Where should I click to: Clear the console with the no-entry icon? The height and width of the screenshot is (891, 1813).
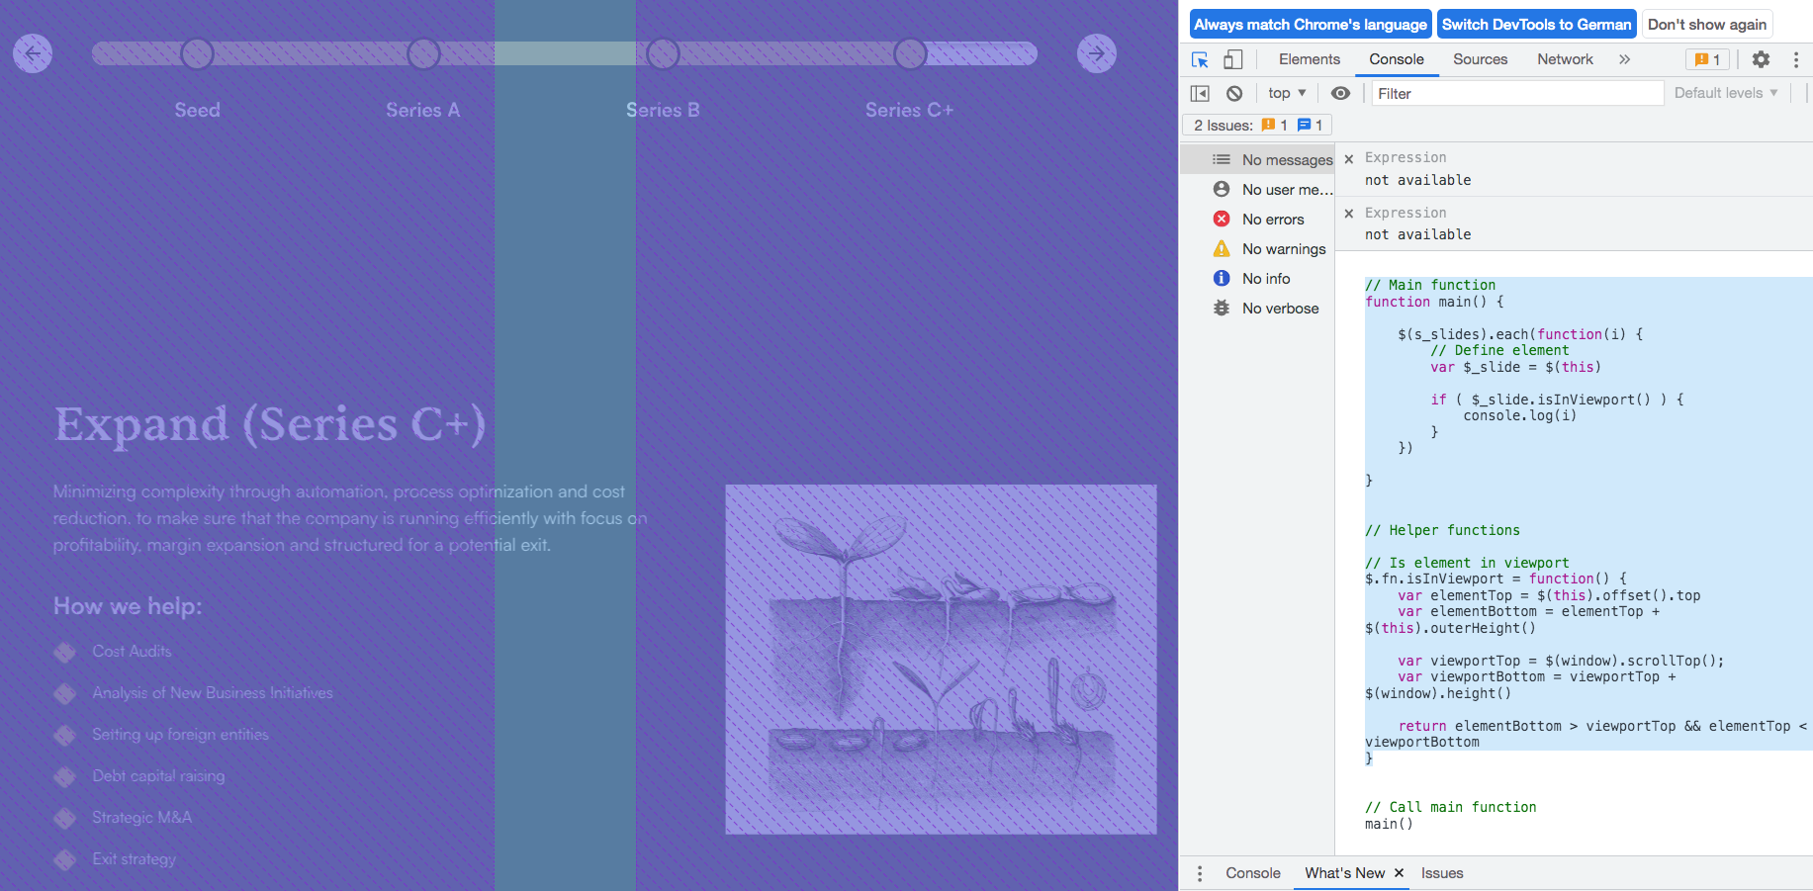coord(1234,92)
